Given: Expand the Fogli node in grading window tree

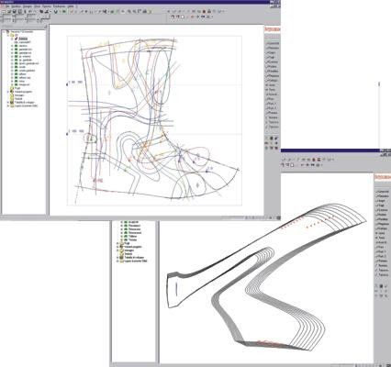Looking at the screenshot, I should (x=117, y=243).
